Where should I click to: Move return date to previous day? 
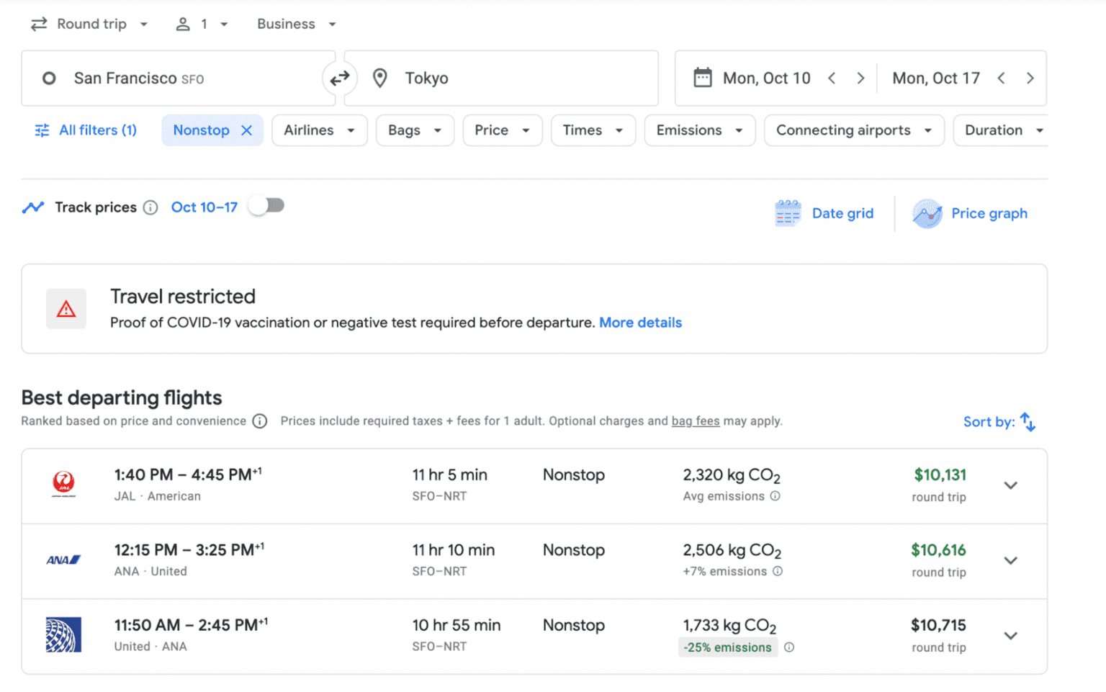coord(1001,78)
